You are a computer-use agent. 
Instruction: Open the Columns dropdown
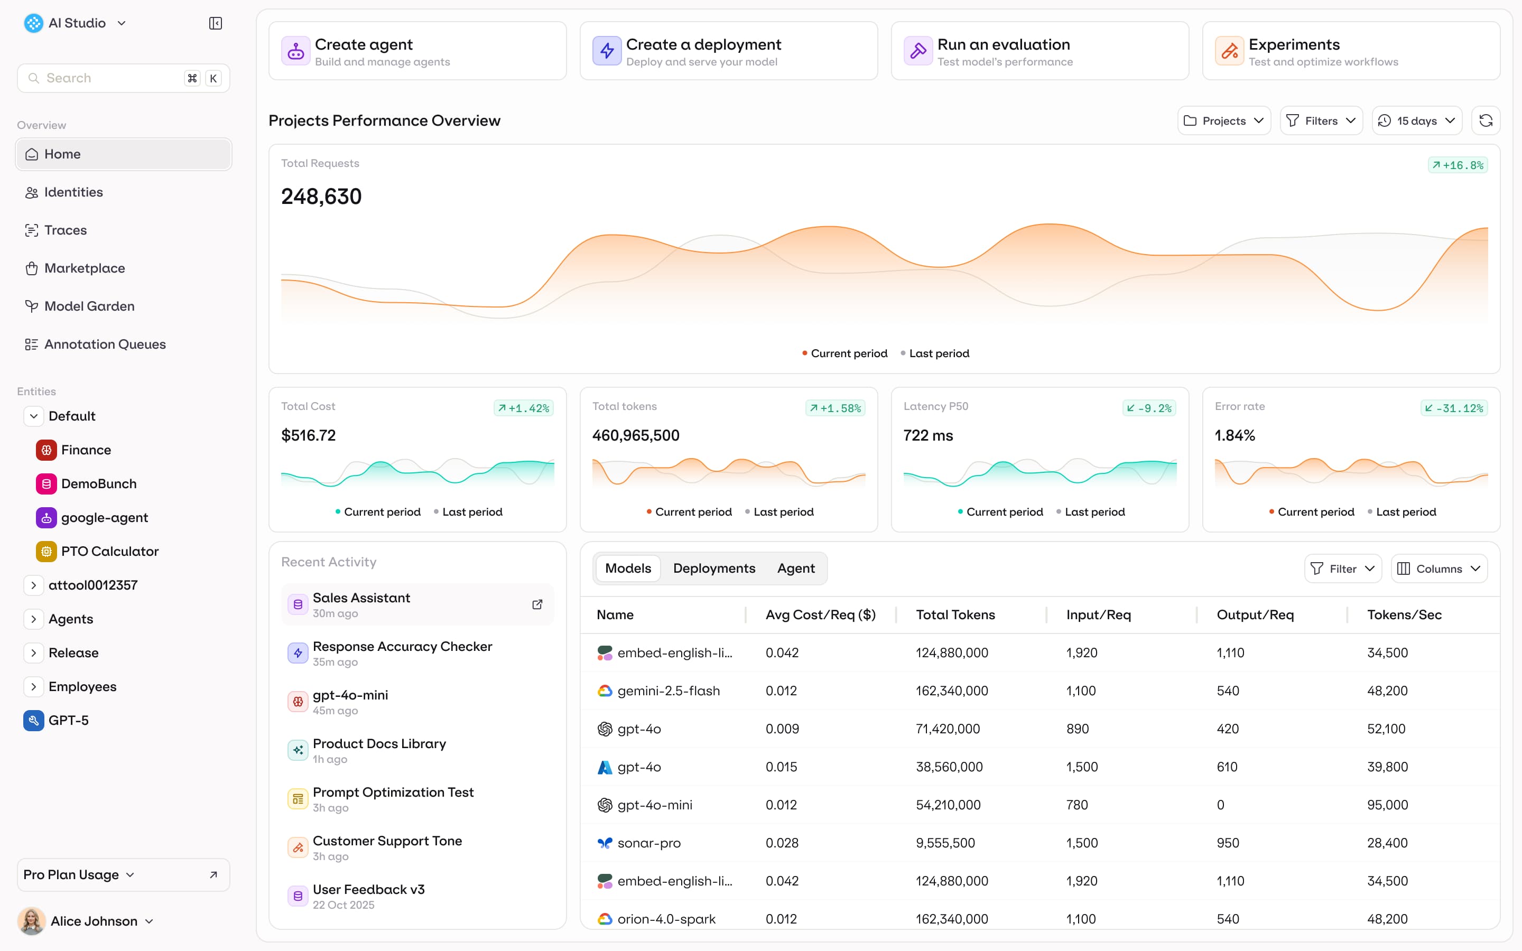point(1439,568)
